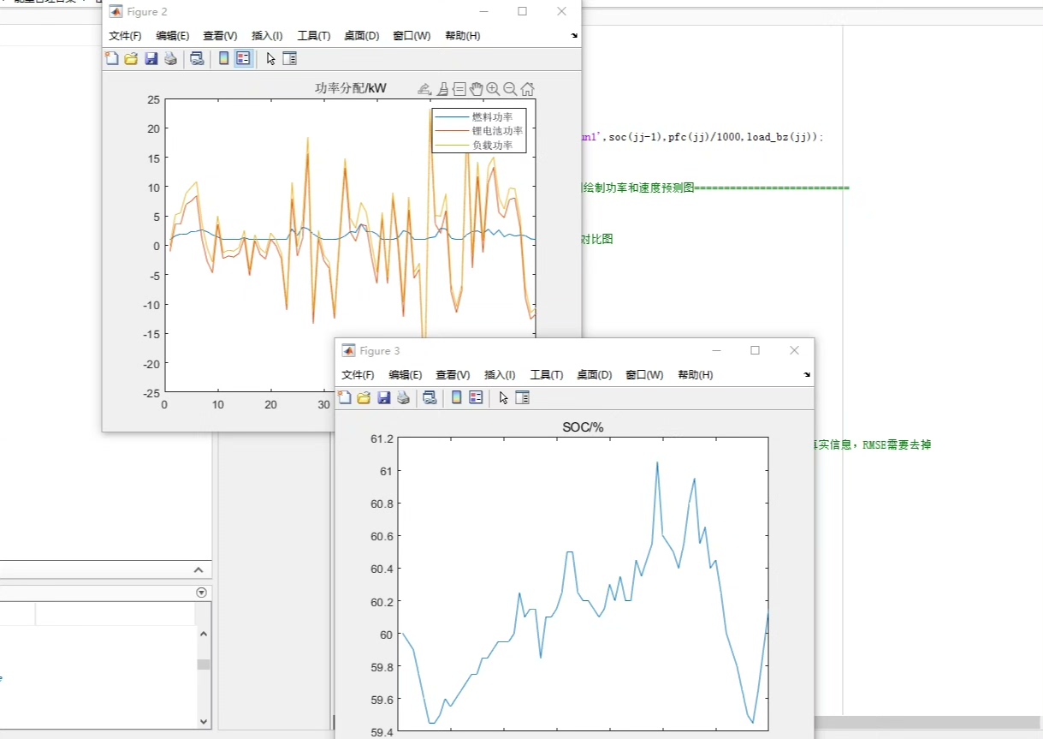This screenshot has height=739, width=1043.
Task: Open 桌面(D) menu in Figure 2
Action: pyautogui.click(x=362, y=36)
